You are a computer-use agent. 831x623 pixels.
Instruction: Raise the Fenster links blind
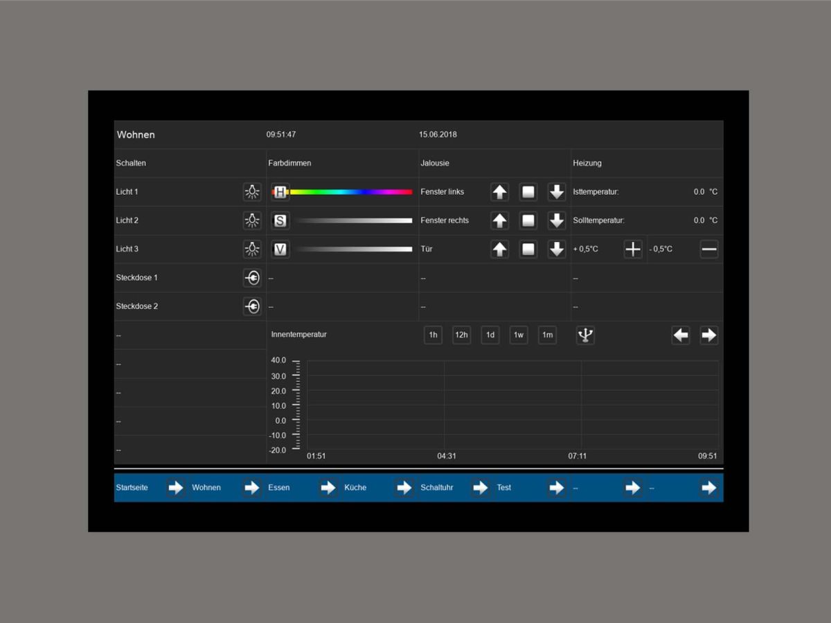tap(499, 192)
